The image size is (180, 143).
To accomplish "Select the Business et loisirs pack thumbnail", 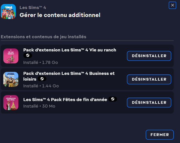I will tap(11, 79).
